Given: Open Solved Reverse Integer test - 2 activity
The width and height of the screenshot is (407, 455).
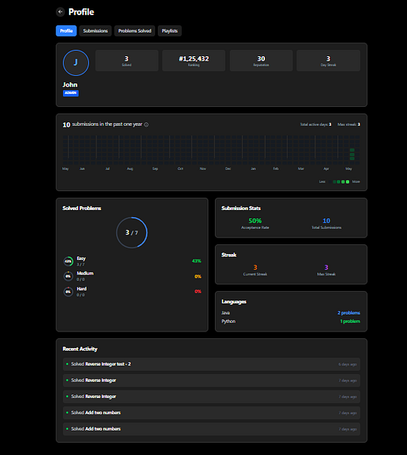Looking at the screenshot, I should 212,364.
